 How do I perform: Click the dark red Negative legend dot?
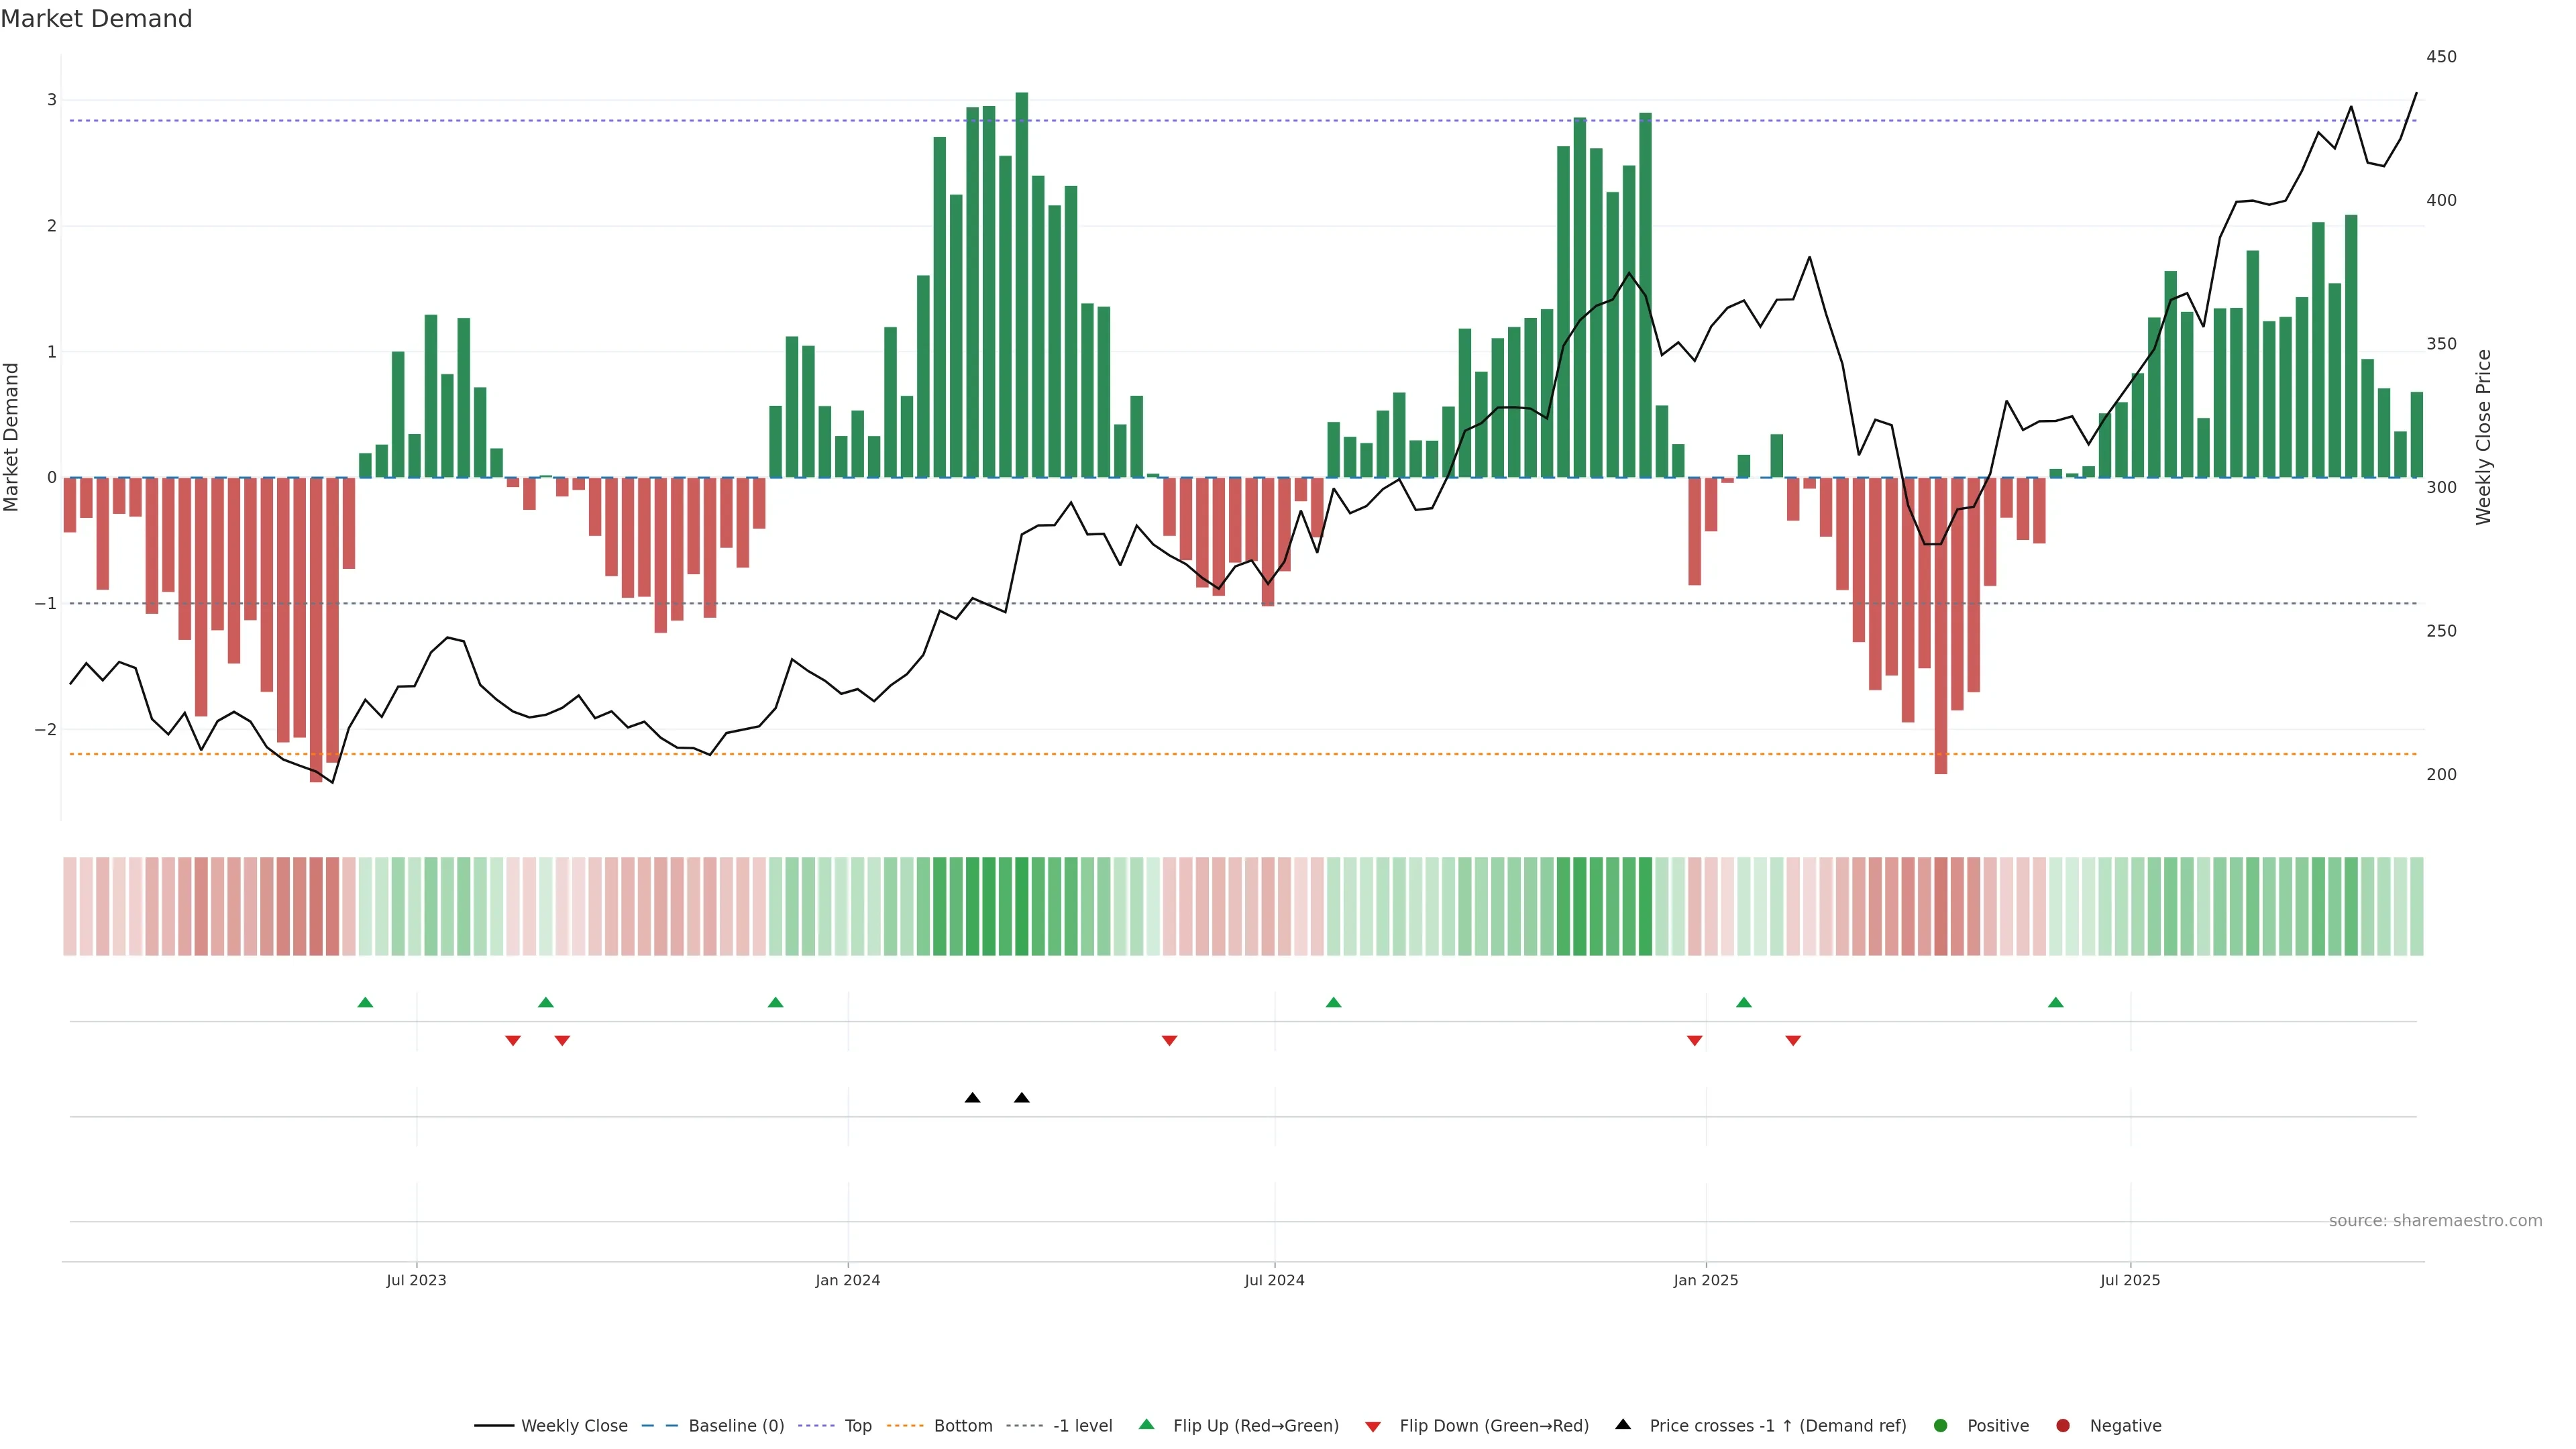point(2063,1426)
